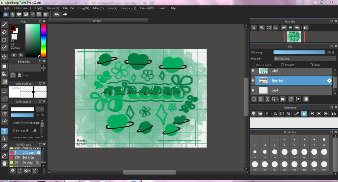Select the Magic Wand tool
The height and width of the screenshot is (182, 338).
[x=4, y=106]
